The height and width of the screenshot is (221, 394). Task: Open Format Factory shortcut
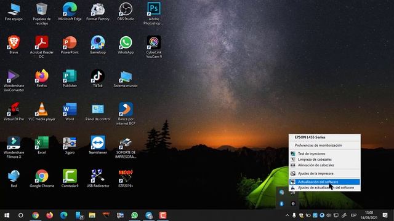[x=98, y=12]
